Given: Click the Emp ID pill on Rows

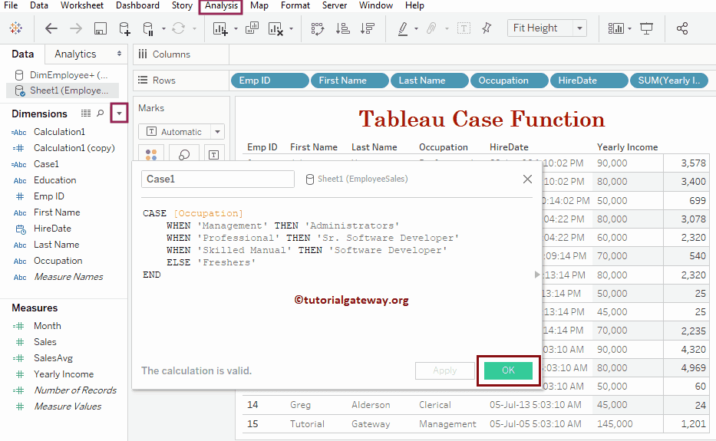Looking at the screenshot, I should click(x=270, y=81).
